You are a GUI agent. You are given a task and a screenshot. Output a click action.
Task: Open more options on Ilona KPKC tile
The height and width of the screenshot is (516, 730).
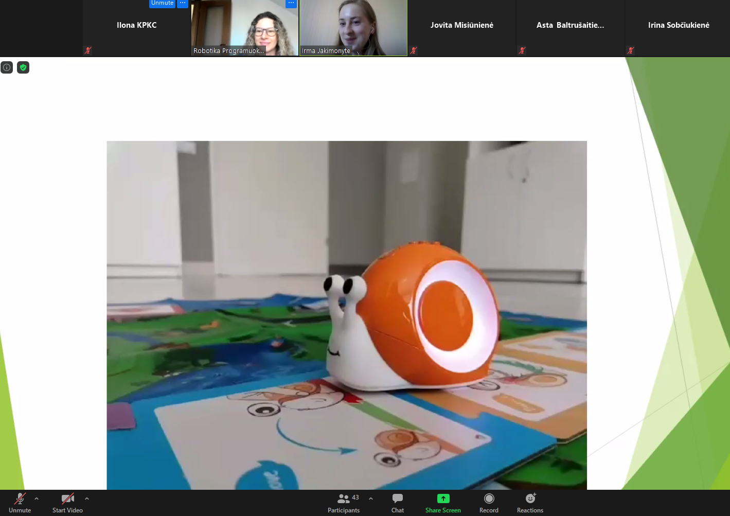pos(183,3)
